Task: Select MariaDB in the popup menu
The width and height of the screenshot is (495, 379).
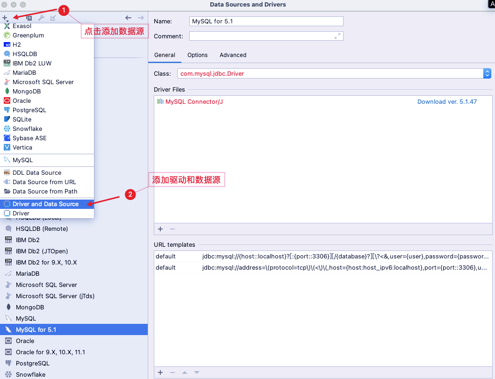Action: coord(47,72)
